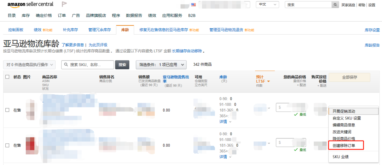Open the 绩效 main menu
Viewport: 382px width, 165px height.
[152, 16]
